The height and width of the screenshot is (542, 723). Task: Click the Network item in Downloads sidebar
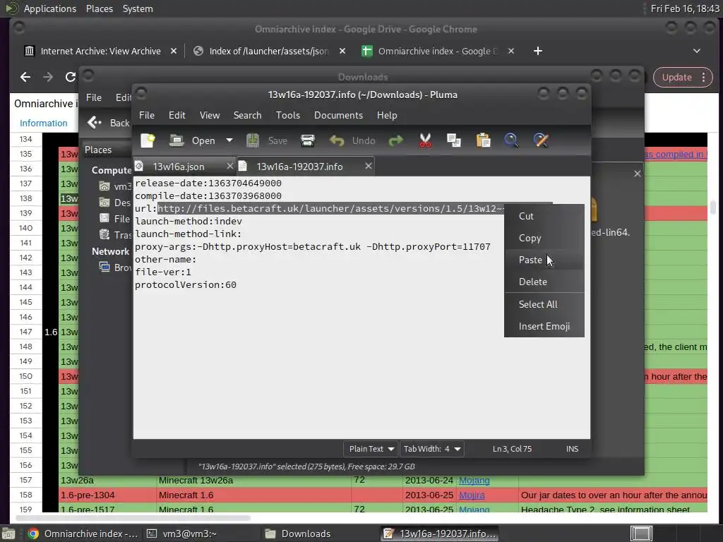coord(110,252)
